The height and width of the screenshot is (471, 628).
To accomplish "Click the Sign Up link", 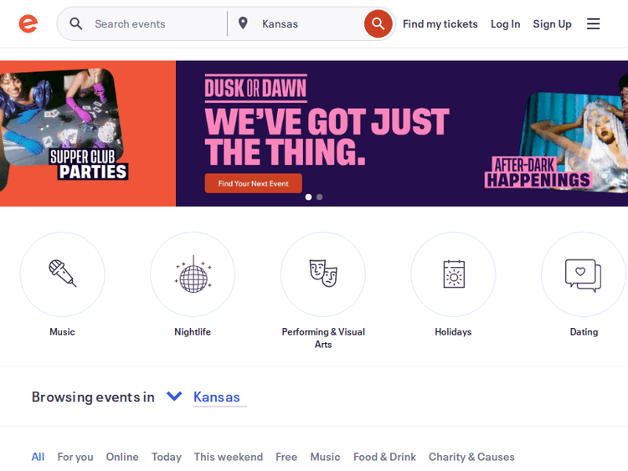I will (552, 24).
